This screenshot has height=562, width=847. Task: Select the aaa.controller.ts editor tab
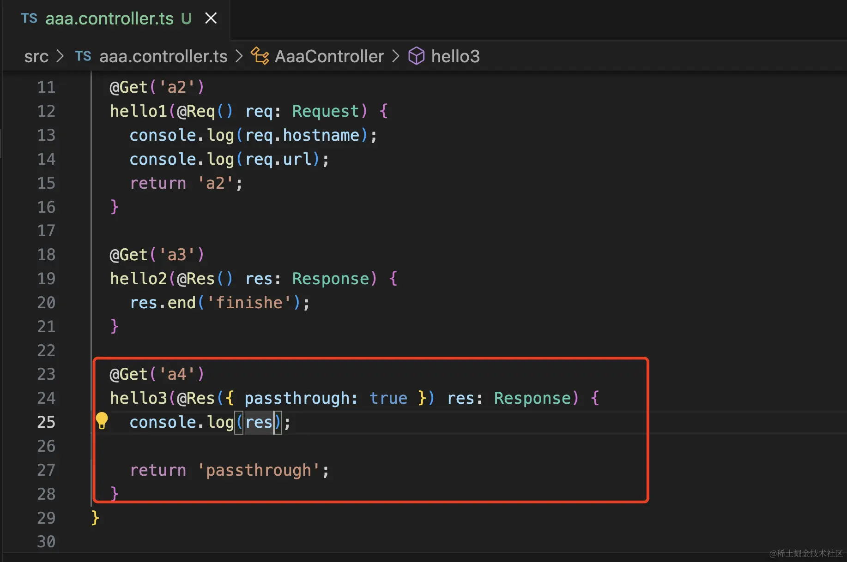[109, 18]
